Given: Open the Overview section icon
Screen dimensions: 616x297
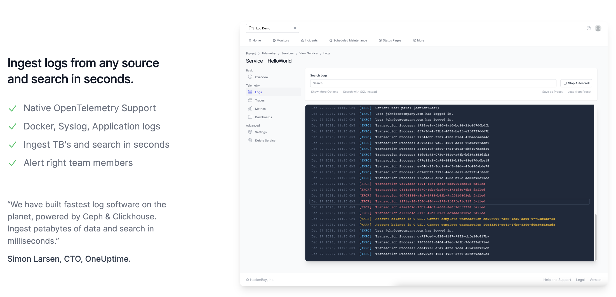Looking at the screenshot, I should [x=250, y=77].
